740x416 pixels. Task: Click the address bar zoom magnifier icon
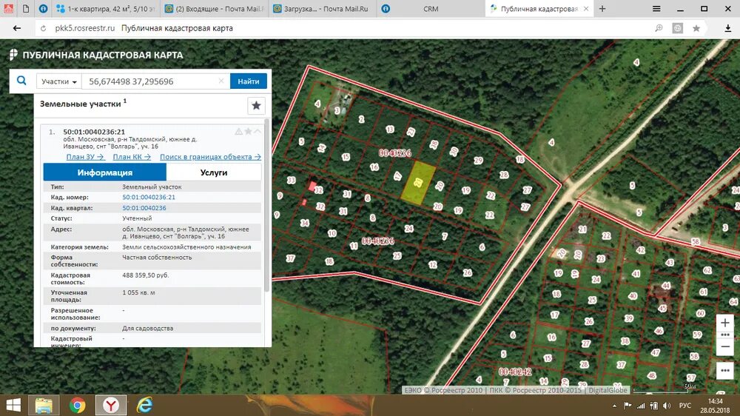point(659,28)
